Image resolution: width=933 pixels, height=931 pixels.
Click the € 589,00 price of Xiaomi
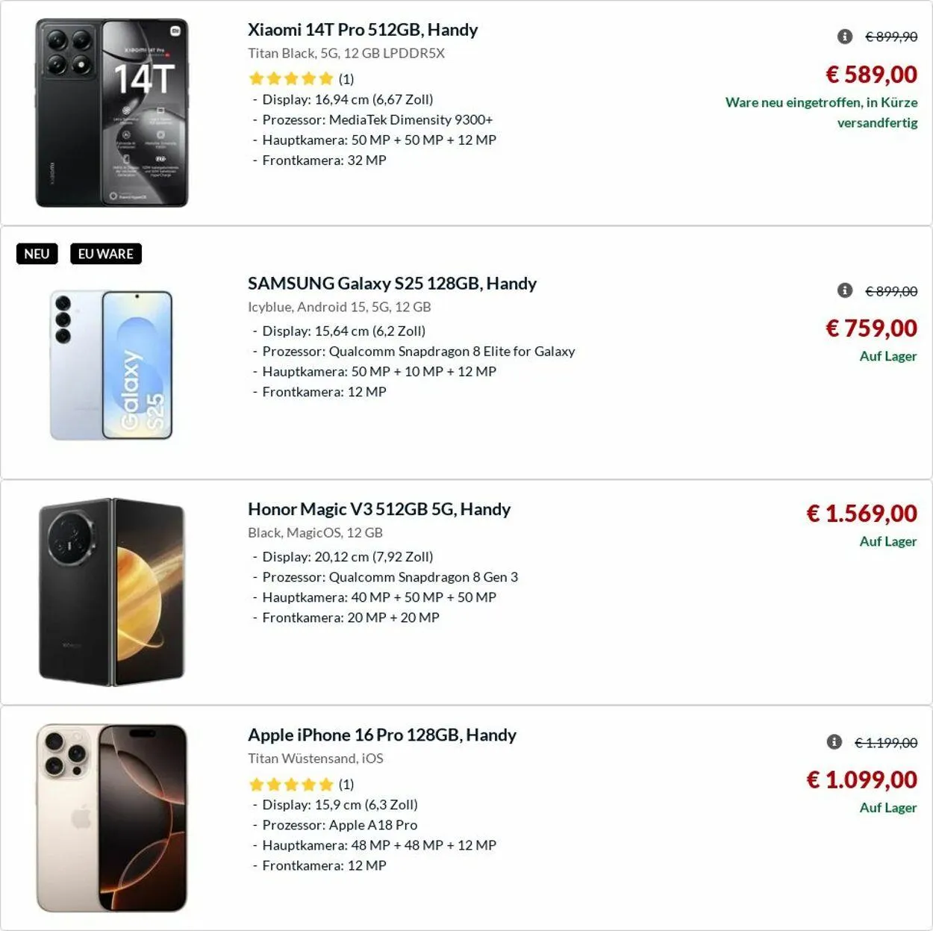coord(871,75)
